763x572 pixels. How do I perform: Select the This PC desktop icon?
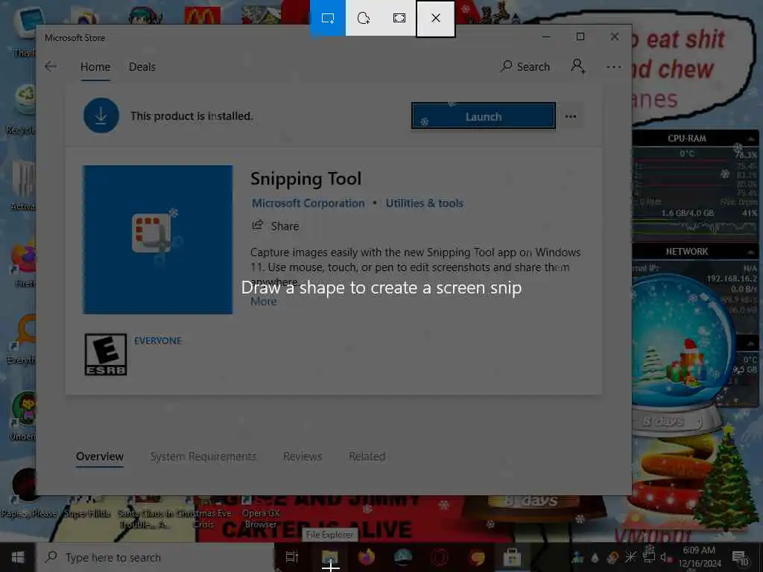[x=23, y=31]
